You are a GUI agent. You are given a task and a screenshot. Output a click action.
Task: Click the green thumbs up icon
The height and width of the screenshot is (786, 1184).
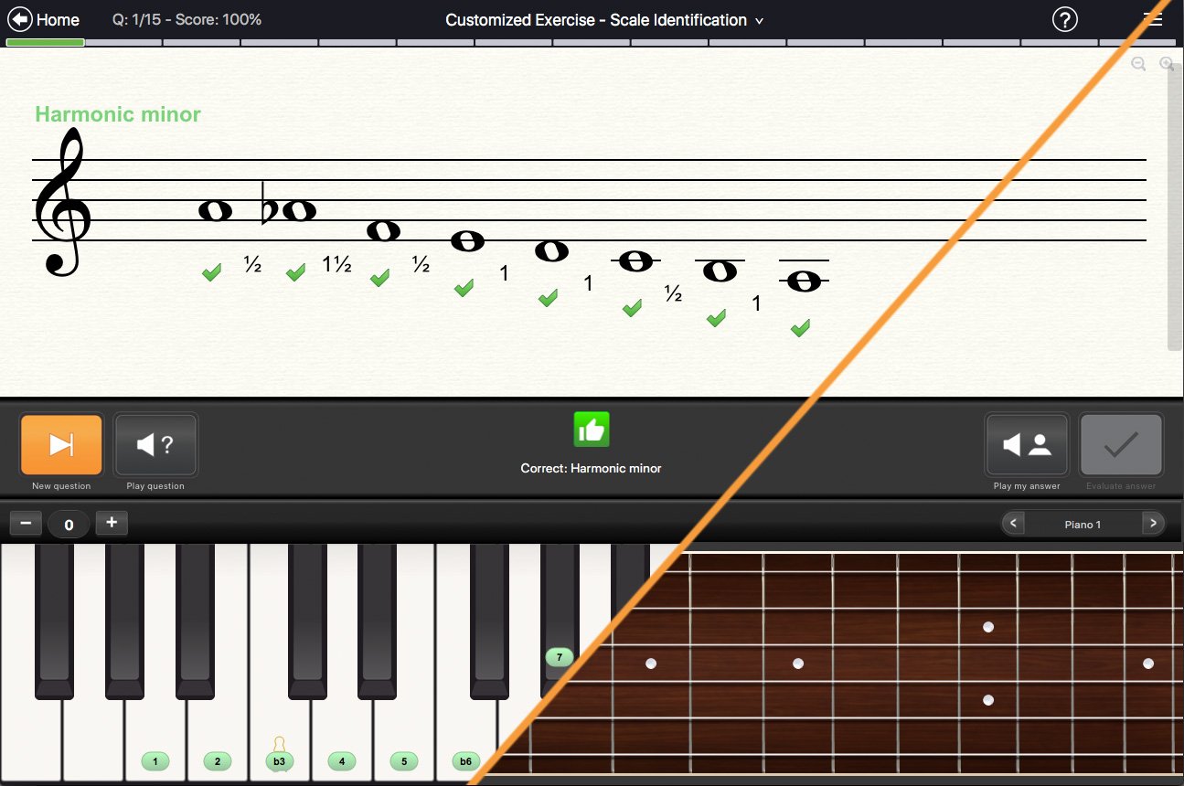click(591, 430)
